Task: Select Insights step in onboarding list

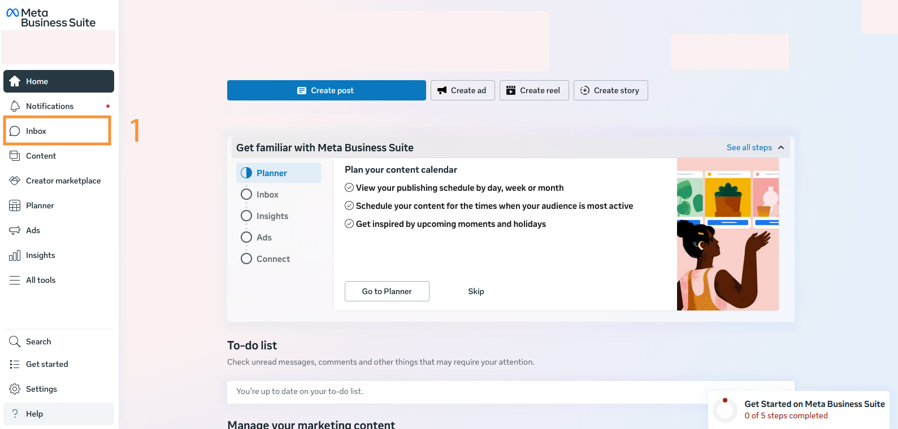Action: (272, 216)
